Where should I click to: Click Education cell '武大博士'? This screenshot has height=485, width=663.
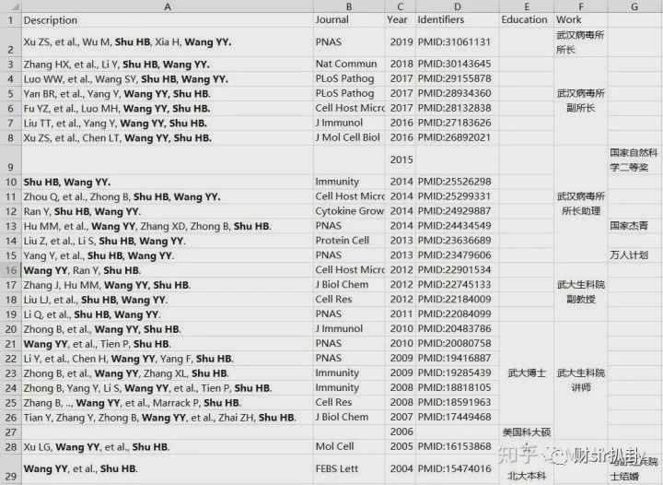527,373
